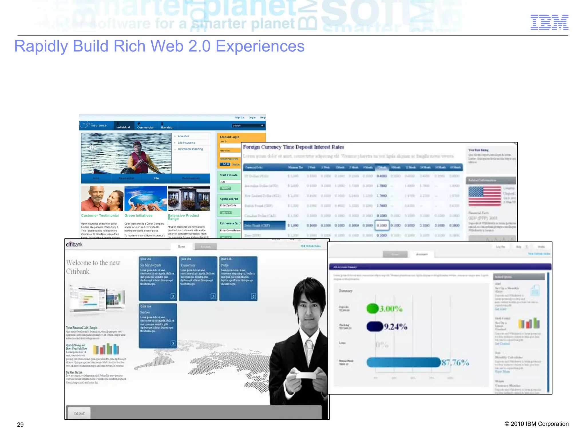Select the Banking tab on Open Insurance
Screen dimensions: 586x439
point(167,126)
